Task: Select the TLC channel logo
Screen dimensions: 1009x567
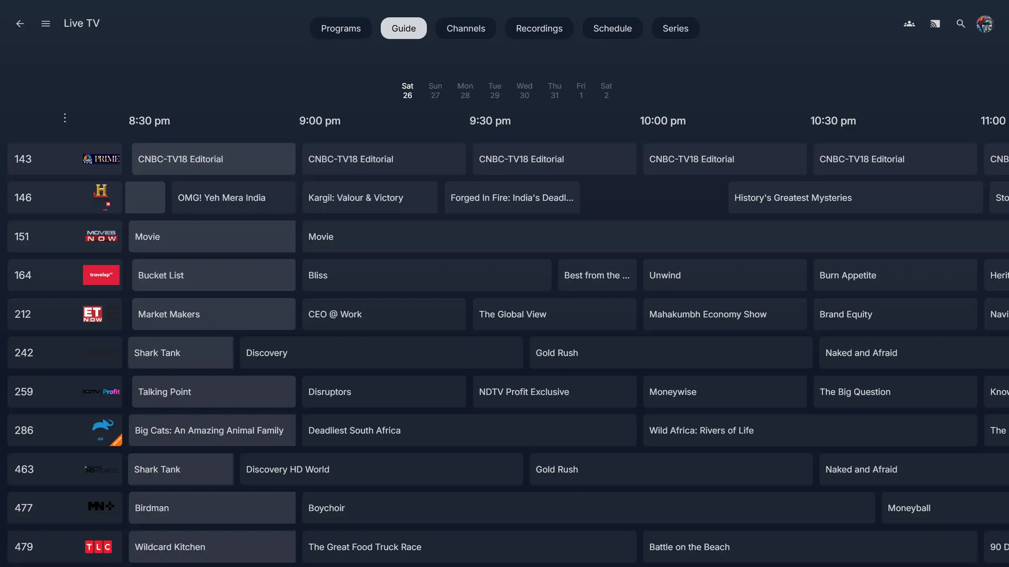Action: coord(99,547)
